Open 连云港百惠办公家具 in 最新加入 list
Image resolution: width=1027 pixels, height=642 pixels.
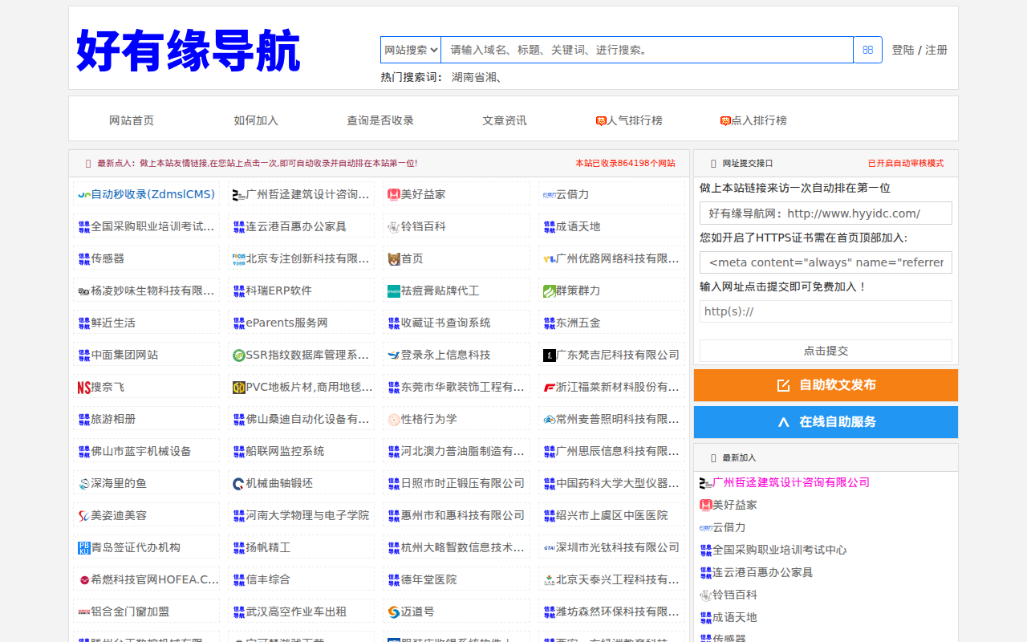pyautogui.click(x=763, y=572)
